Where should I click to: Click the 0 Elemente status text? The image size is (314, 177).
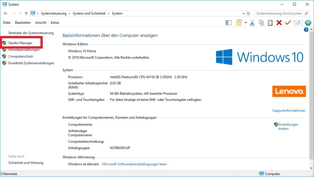point(9,174)
